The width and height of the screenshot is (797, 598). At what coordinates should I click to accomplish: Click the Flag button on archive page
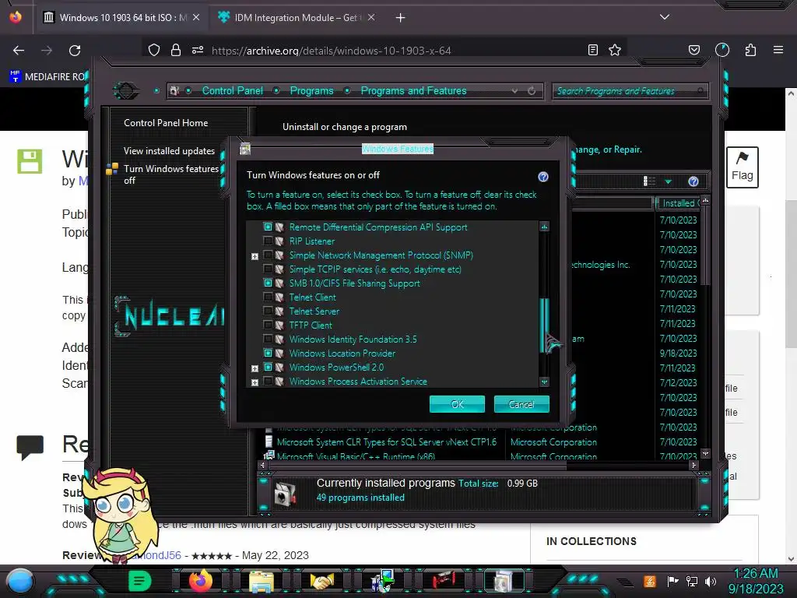tap(742, 167)
